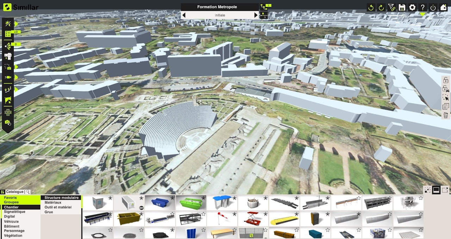Open the checklist tool in left toolbar
The height and width of the screenshot is (239, 451).
pos(8,34)
